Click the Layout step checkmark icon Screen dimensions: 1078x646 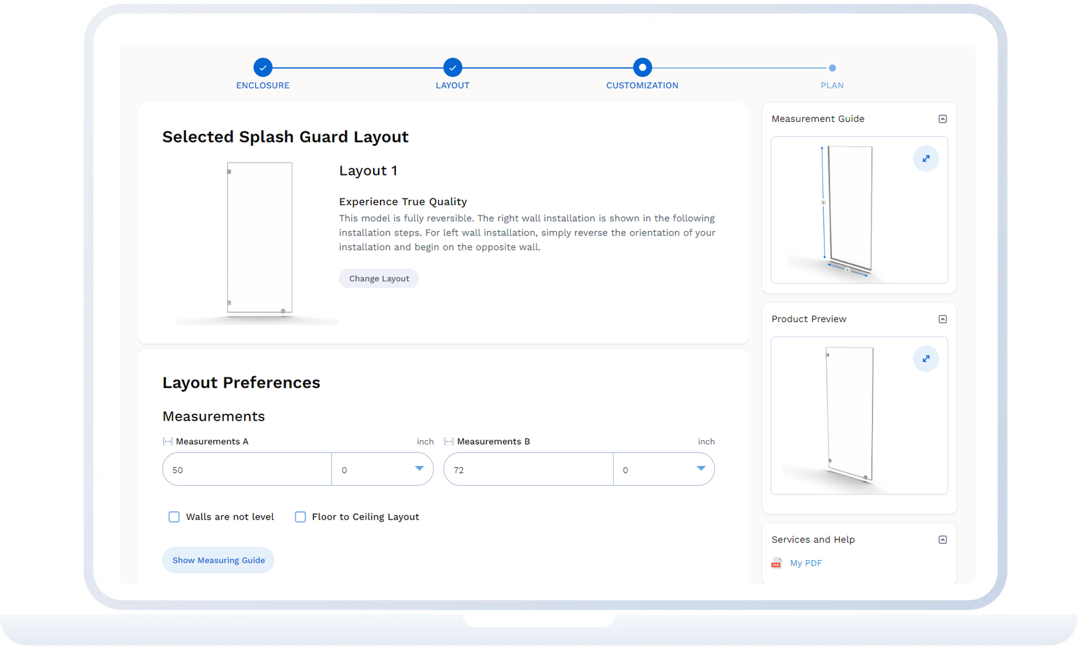click(453, 68)
